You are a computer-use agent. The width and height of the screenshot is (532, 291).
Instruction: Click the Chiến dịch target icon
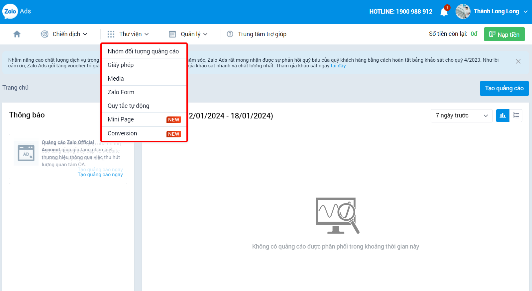45,34
